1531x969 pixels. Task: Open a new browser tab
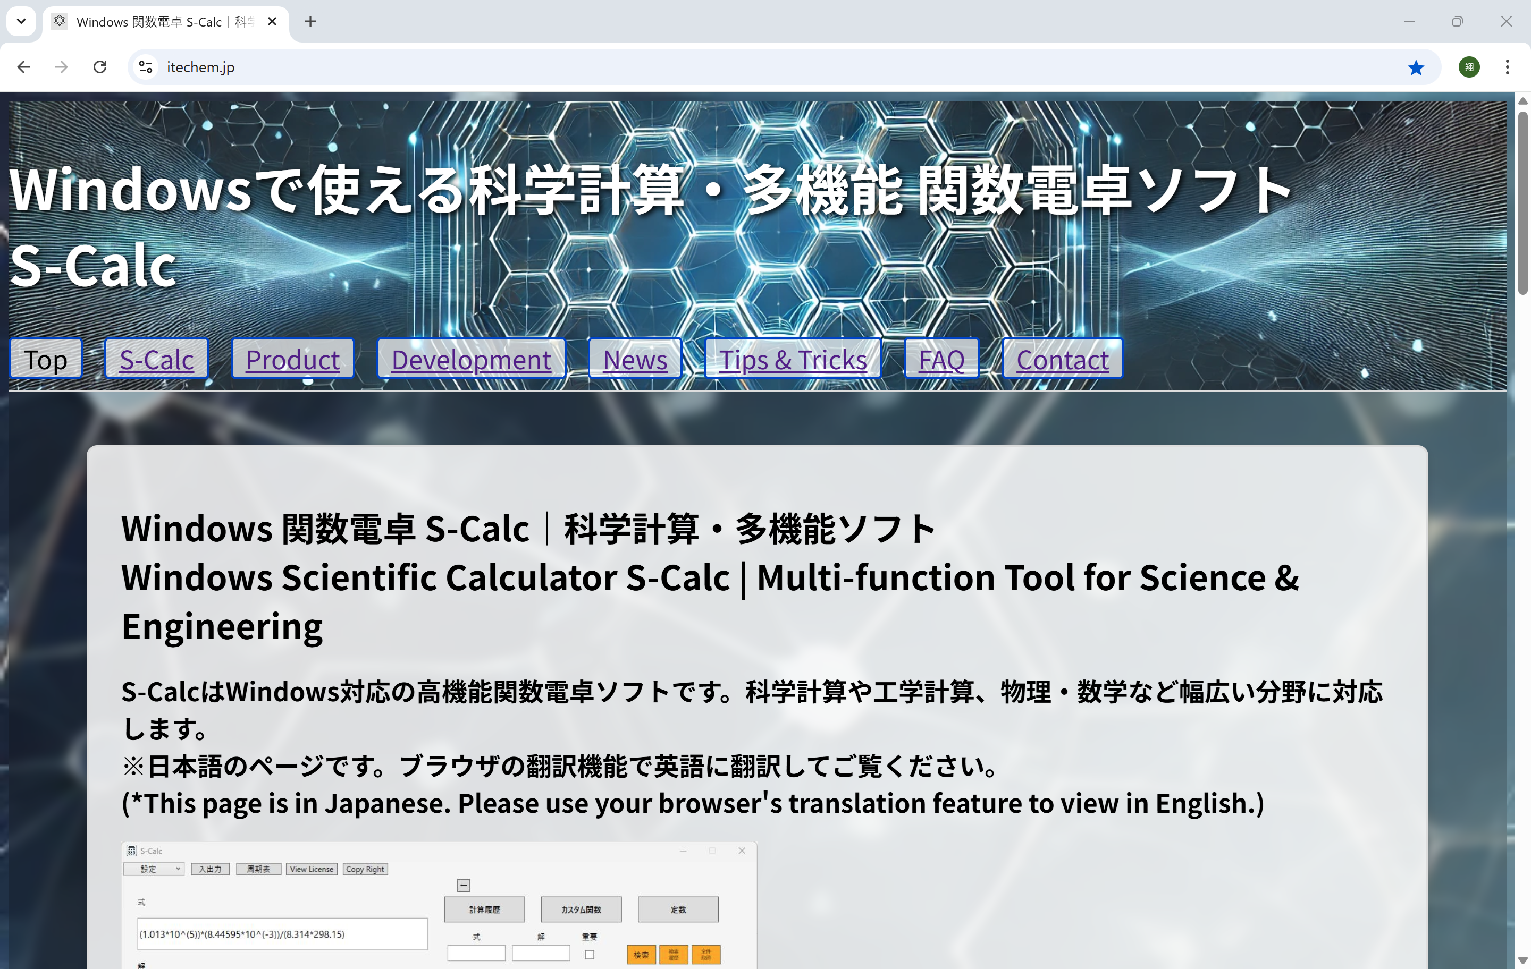click(310, 21)
